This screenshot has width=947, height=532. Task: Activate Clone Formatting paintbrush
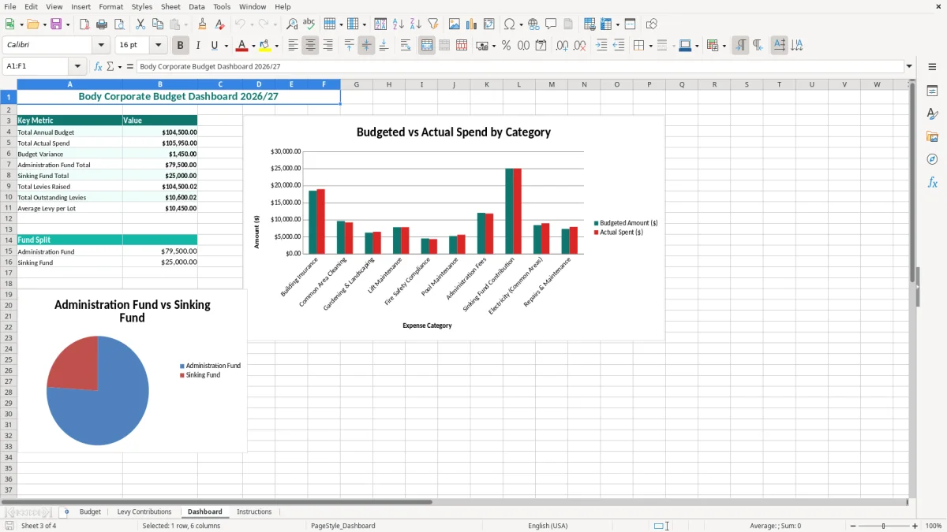click(202, 24)
